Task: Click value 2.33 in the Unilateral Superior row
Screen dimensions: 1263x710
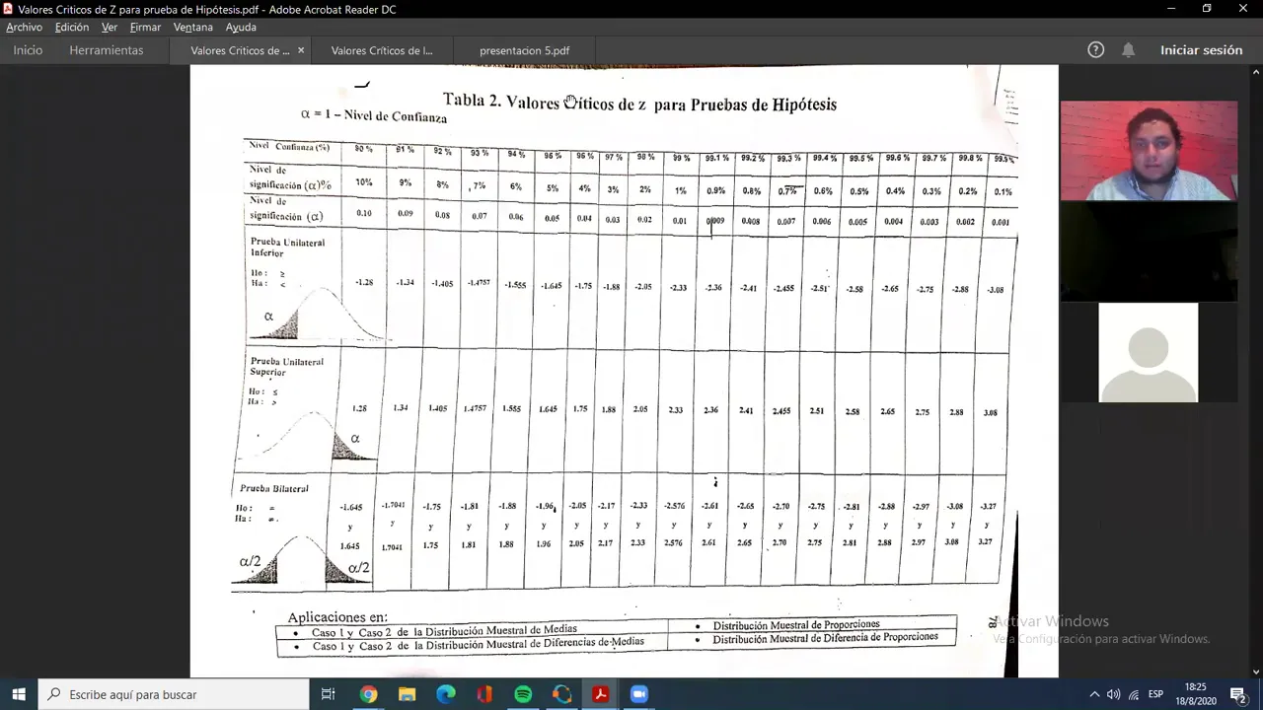Action: [x=676, y=410]
